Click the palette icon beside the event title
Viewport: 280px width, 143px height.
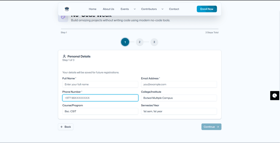(63, 17)
